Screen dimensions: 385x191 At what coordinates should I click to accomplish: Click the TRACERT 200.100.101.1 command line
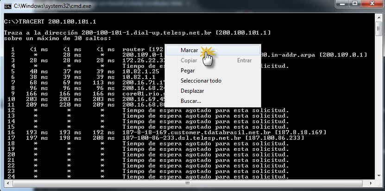tap(50, 22)
